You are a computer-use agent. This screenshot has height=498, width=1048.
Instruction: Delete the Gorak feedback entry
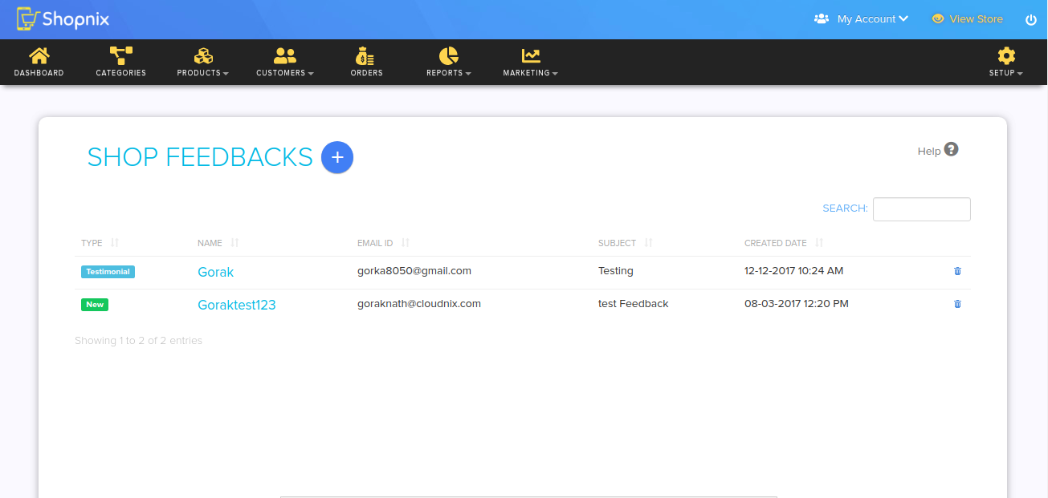(957, 271)
